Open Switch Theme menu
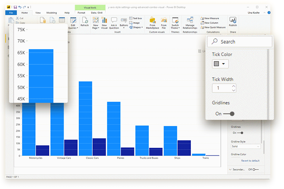 (x=175, y=23)
